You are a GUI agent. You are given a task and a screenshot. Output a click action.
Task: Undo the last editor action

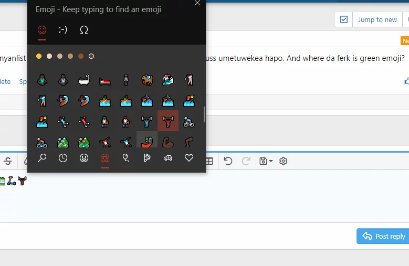(228, 161)
